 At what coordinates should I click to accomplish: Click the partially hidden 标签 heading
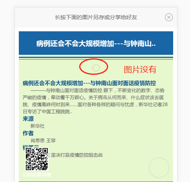pyautogui.click(x=31, y=146)
